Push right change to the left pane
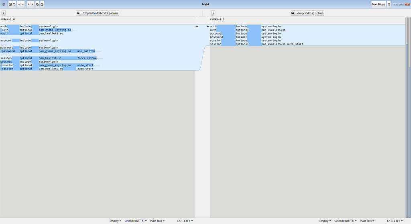 pyautogui.click(x=208, y=26)
